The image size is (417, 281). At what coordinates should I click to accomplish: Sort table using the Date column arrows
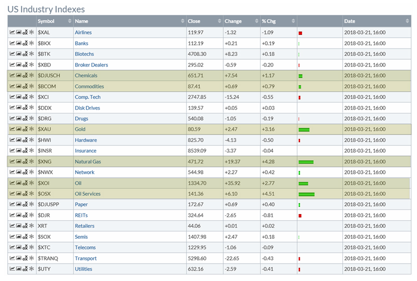click(x=407, y=21)
